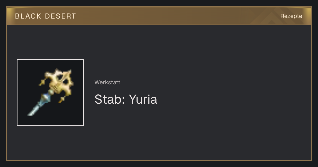Click the gold tassel hanging below the staff head
318x167 pixels.
pos(62,99)
